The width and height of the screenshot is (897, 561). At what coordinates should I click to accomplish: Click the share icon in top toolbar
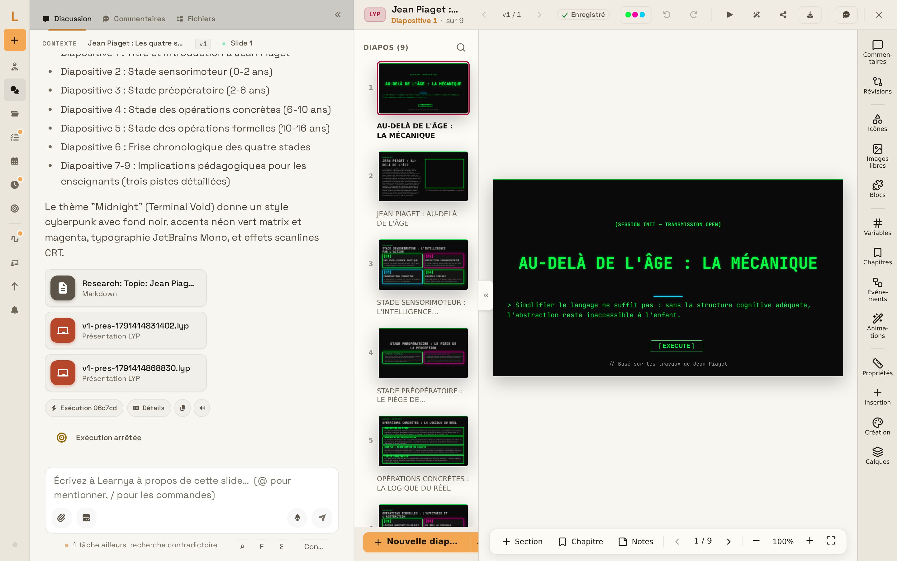pyautogui.click(x=783, y=15)
